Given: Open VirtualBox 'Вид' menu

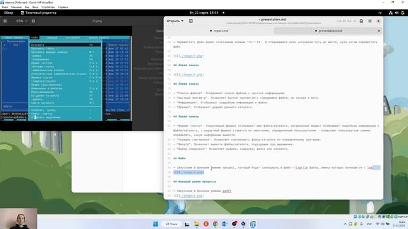Looking at the screenshot, I should [27, 7].
